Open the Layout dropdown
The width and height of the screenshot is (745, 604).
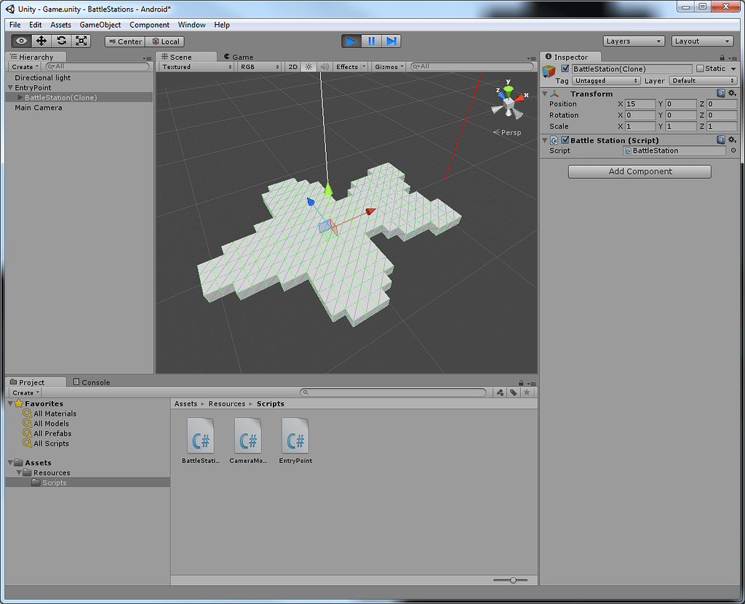coord(702,41)
